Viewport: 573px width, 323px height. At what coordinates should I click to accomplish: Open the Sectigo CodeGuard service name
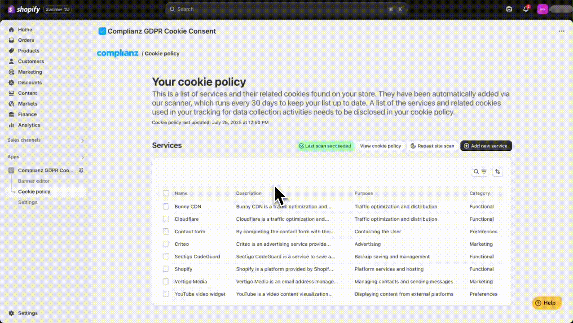(197, 257)
